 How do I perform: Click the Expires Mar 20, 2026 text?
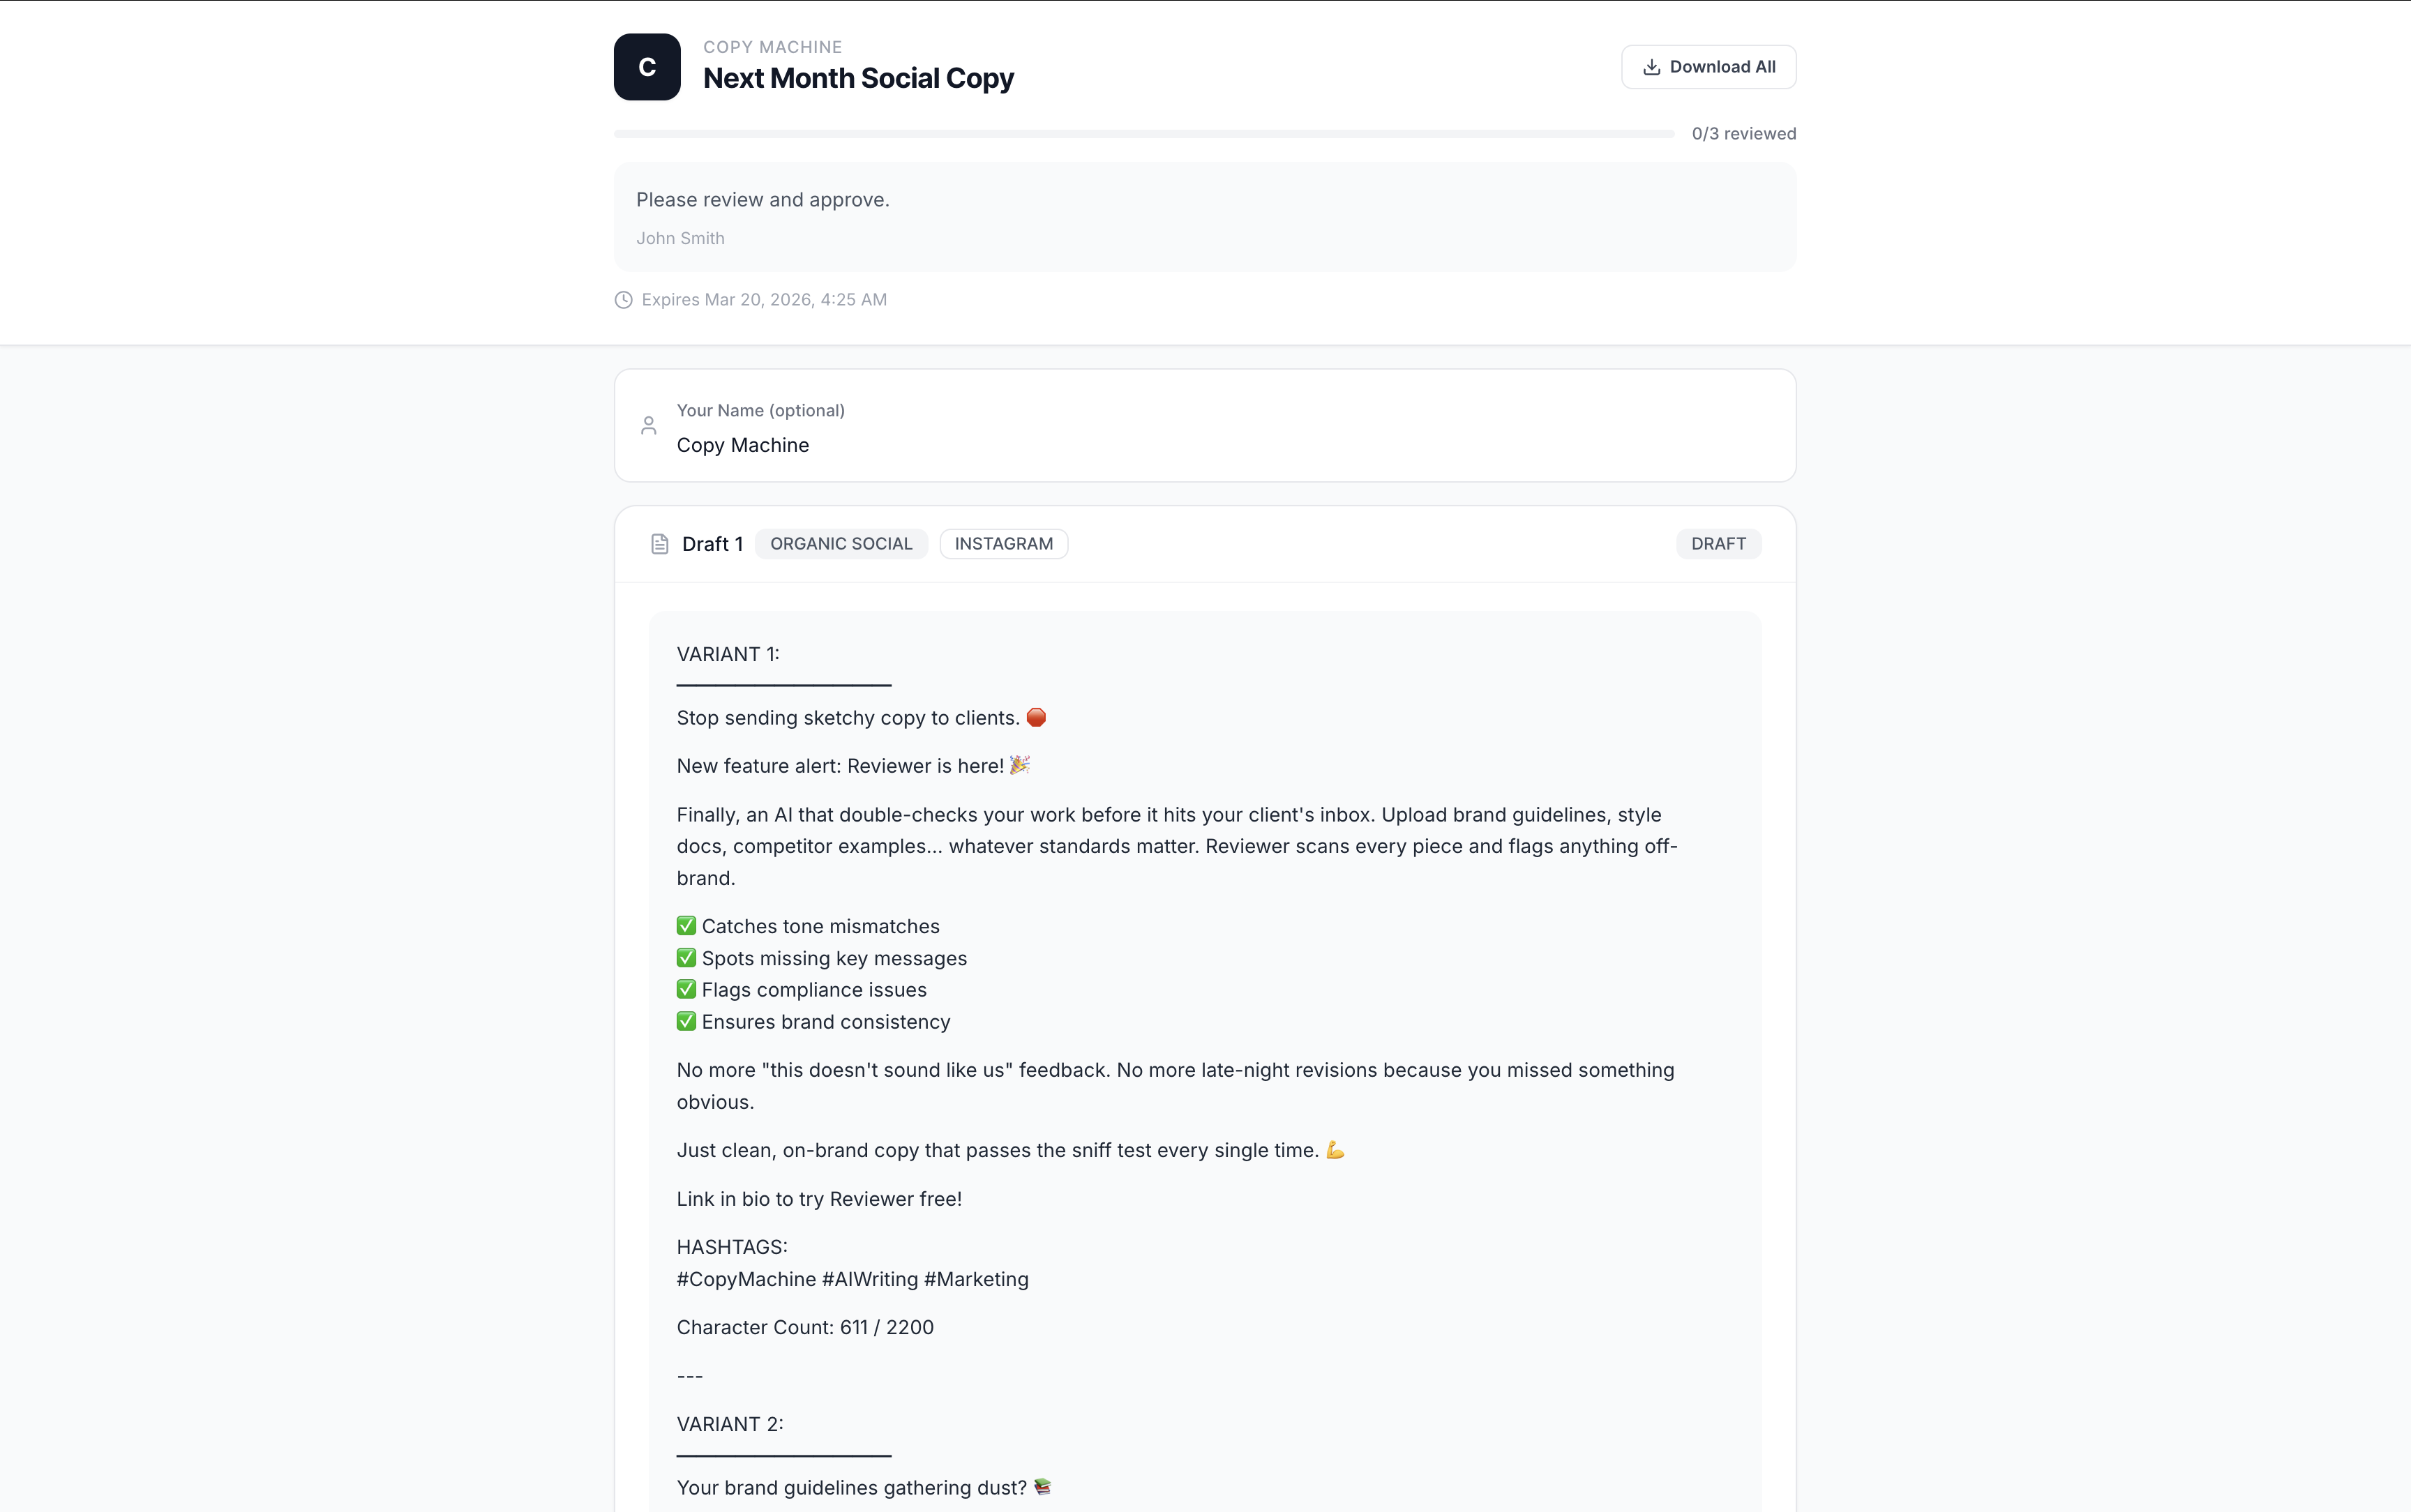(764, 299)
